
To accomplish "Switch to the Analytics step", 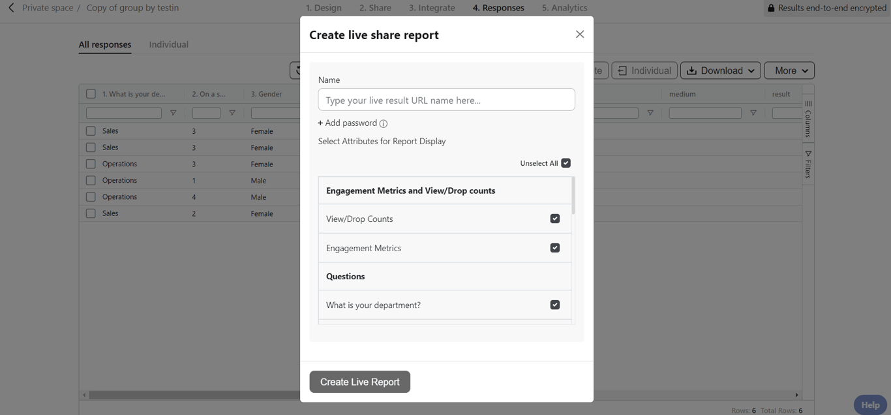I will pyautogui.click(x=564, y=8).
